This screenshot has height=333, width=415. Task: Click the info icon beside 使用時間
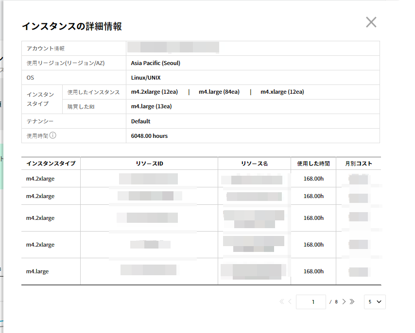point(53,135)
